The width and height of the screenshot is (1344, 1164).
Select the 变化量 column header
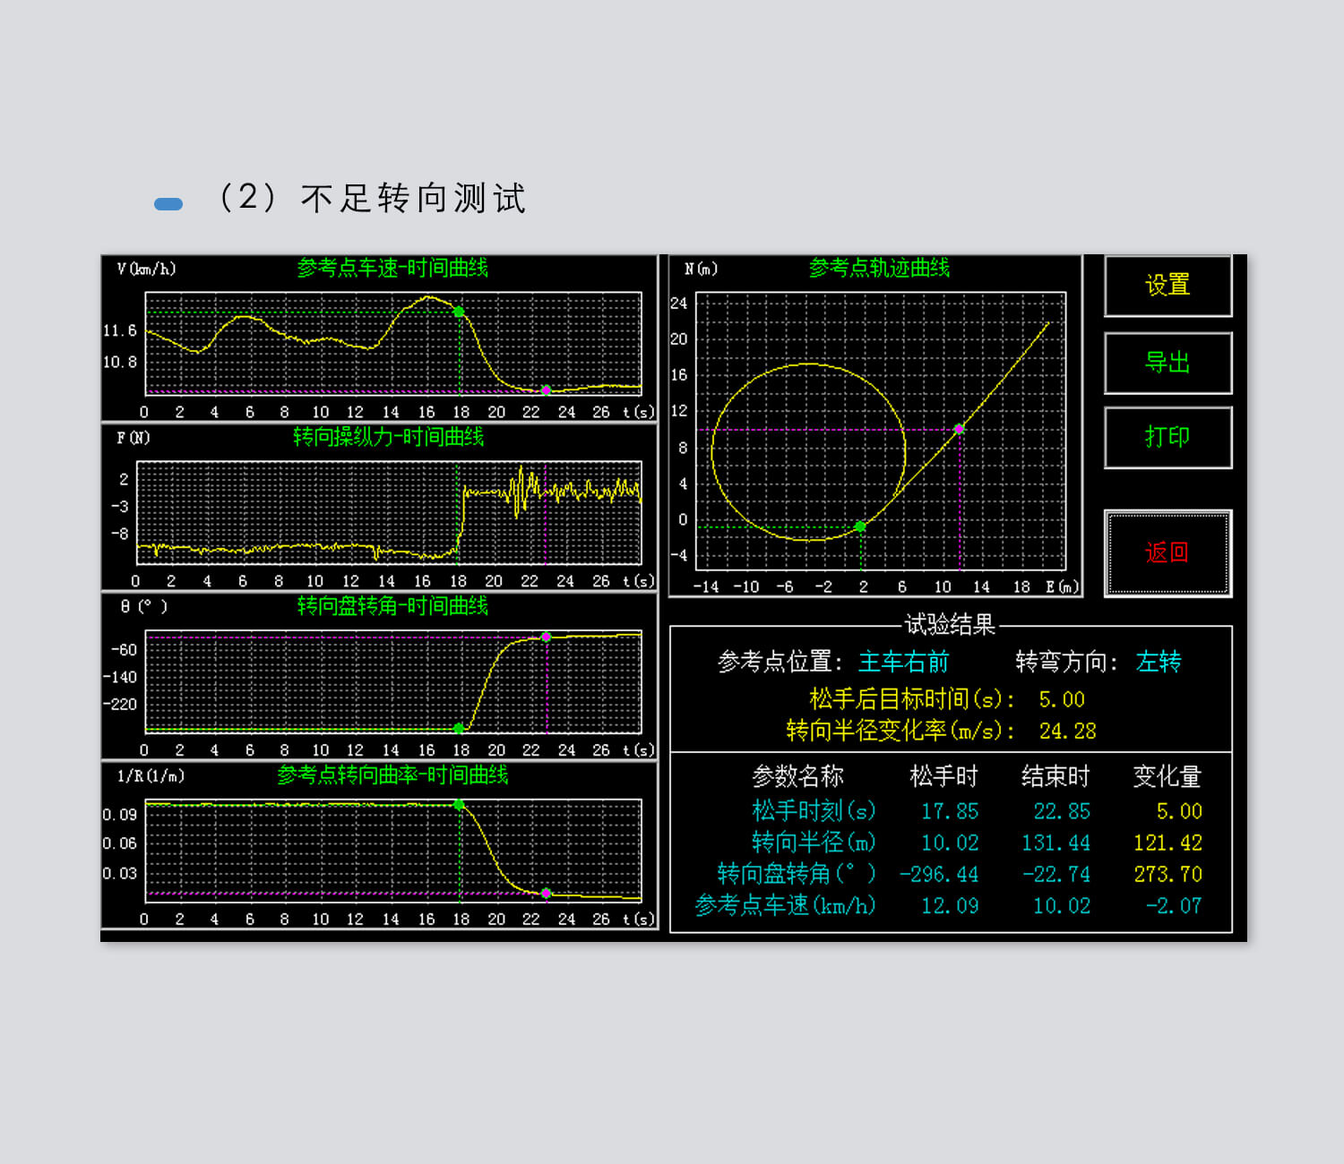pos(1167,776)
